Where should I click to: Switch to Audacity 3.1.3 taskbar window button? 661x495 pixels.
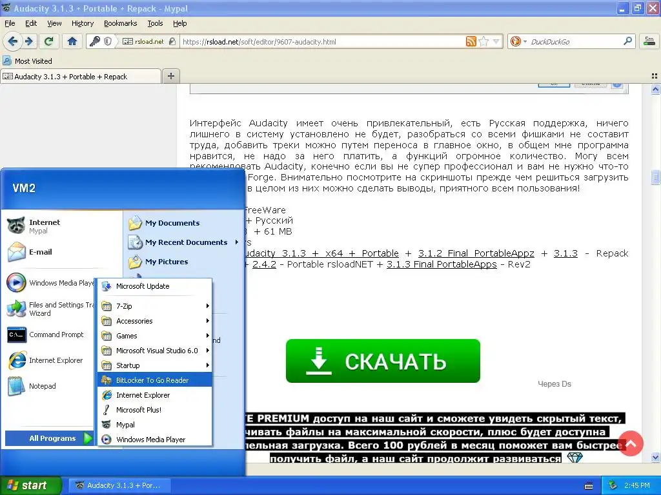120,485
